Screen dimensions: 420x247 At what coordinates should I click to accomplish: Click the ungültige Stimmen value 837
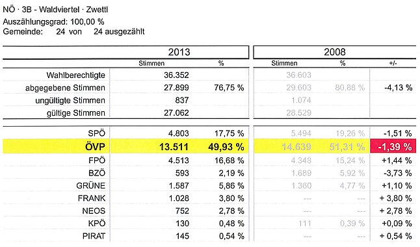tap(182, 100)
